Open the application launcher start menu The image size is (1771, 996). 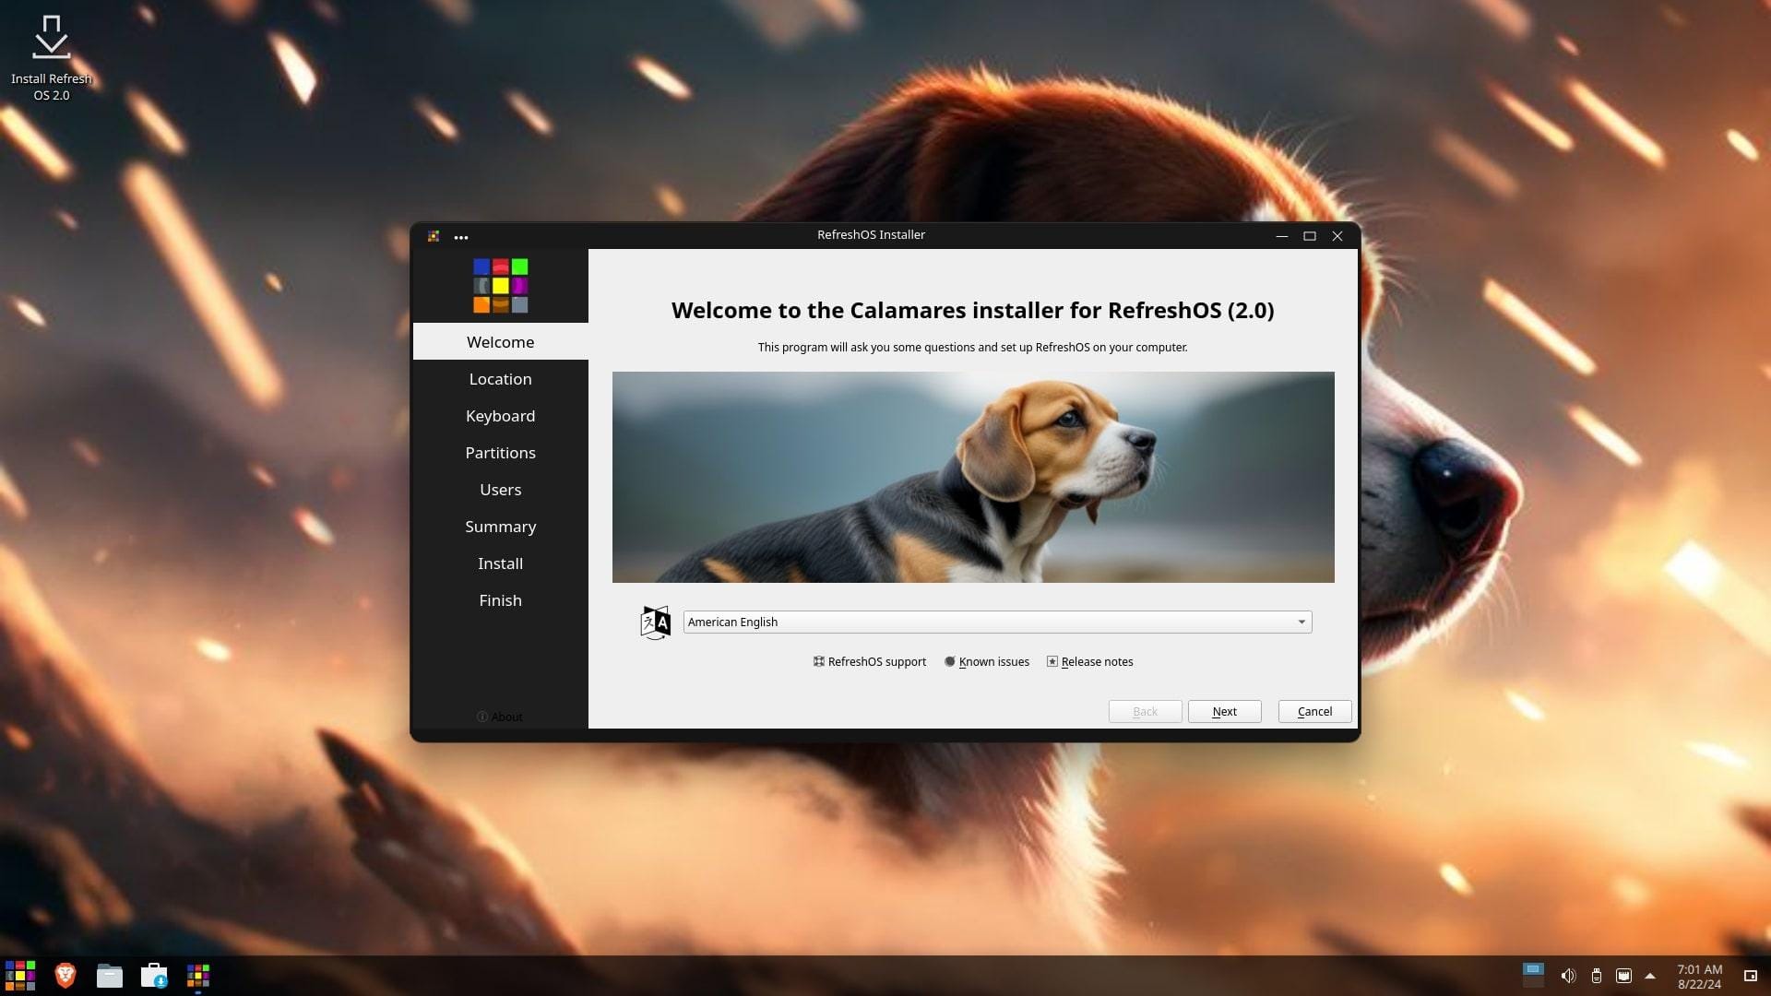coord(20,976)
